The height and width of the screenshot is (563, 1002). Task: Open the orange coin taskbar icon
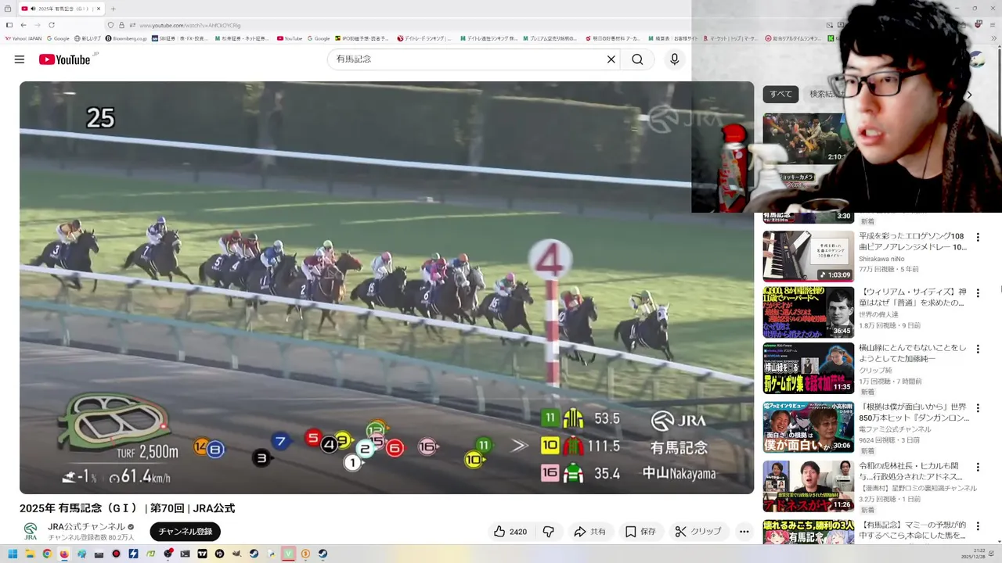pyautogui.click(x=305, y=554)
